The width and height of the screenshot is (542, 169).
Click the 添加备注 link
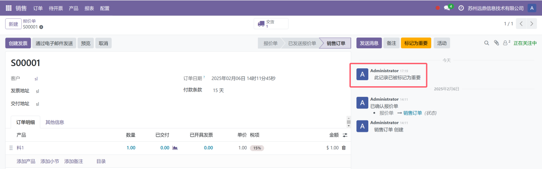coord(74,161)
